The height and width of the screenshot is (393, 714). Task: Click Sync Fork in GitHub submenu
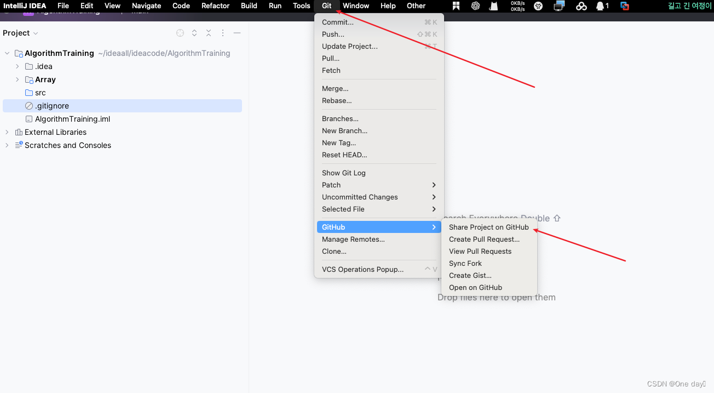pos(489,264)
